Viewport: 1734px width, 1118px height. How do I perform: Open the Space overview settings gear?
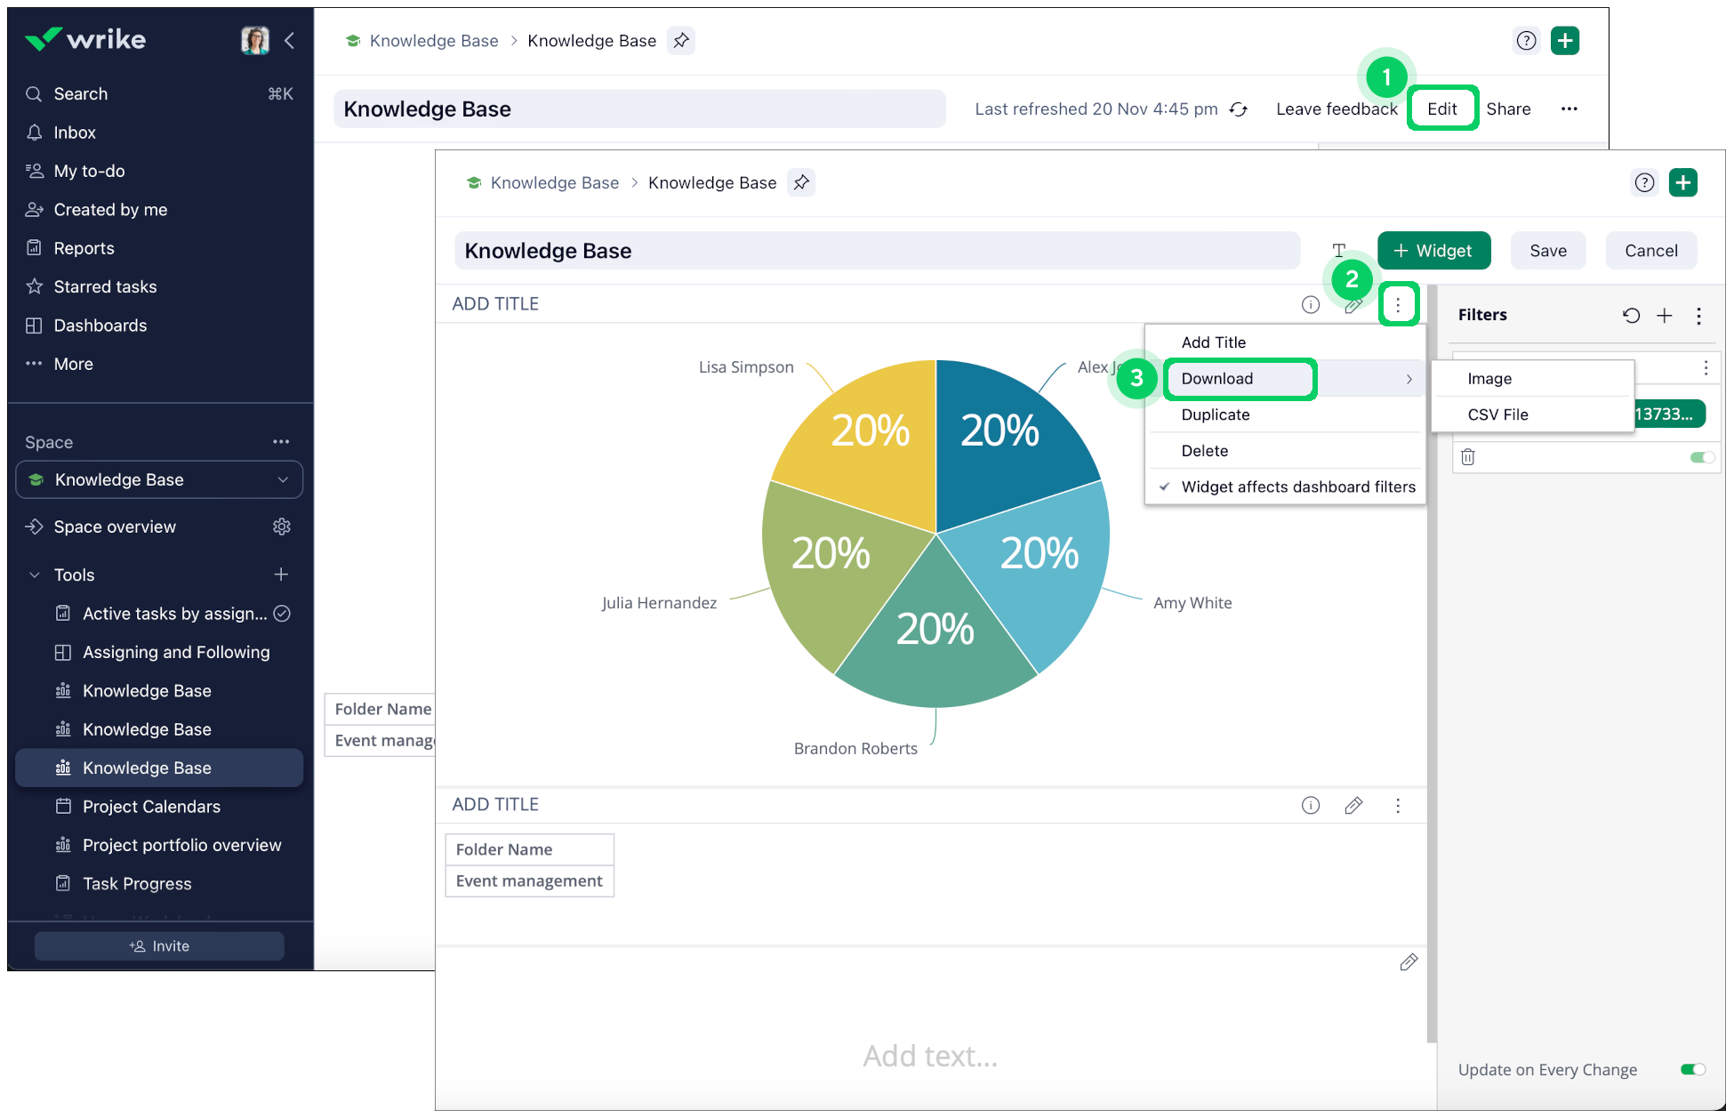pyautogui.click(x=282, y=527)
